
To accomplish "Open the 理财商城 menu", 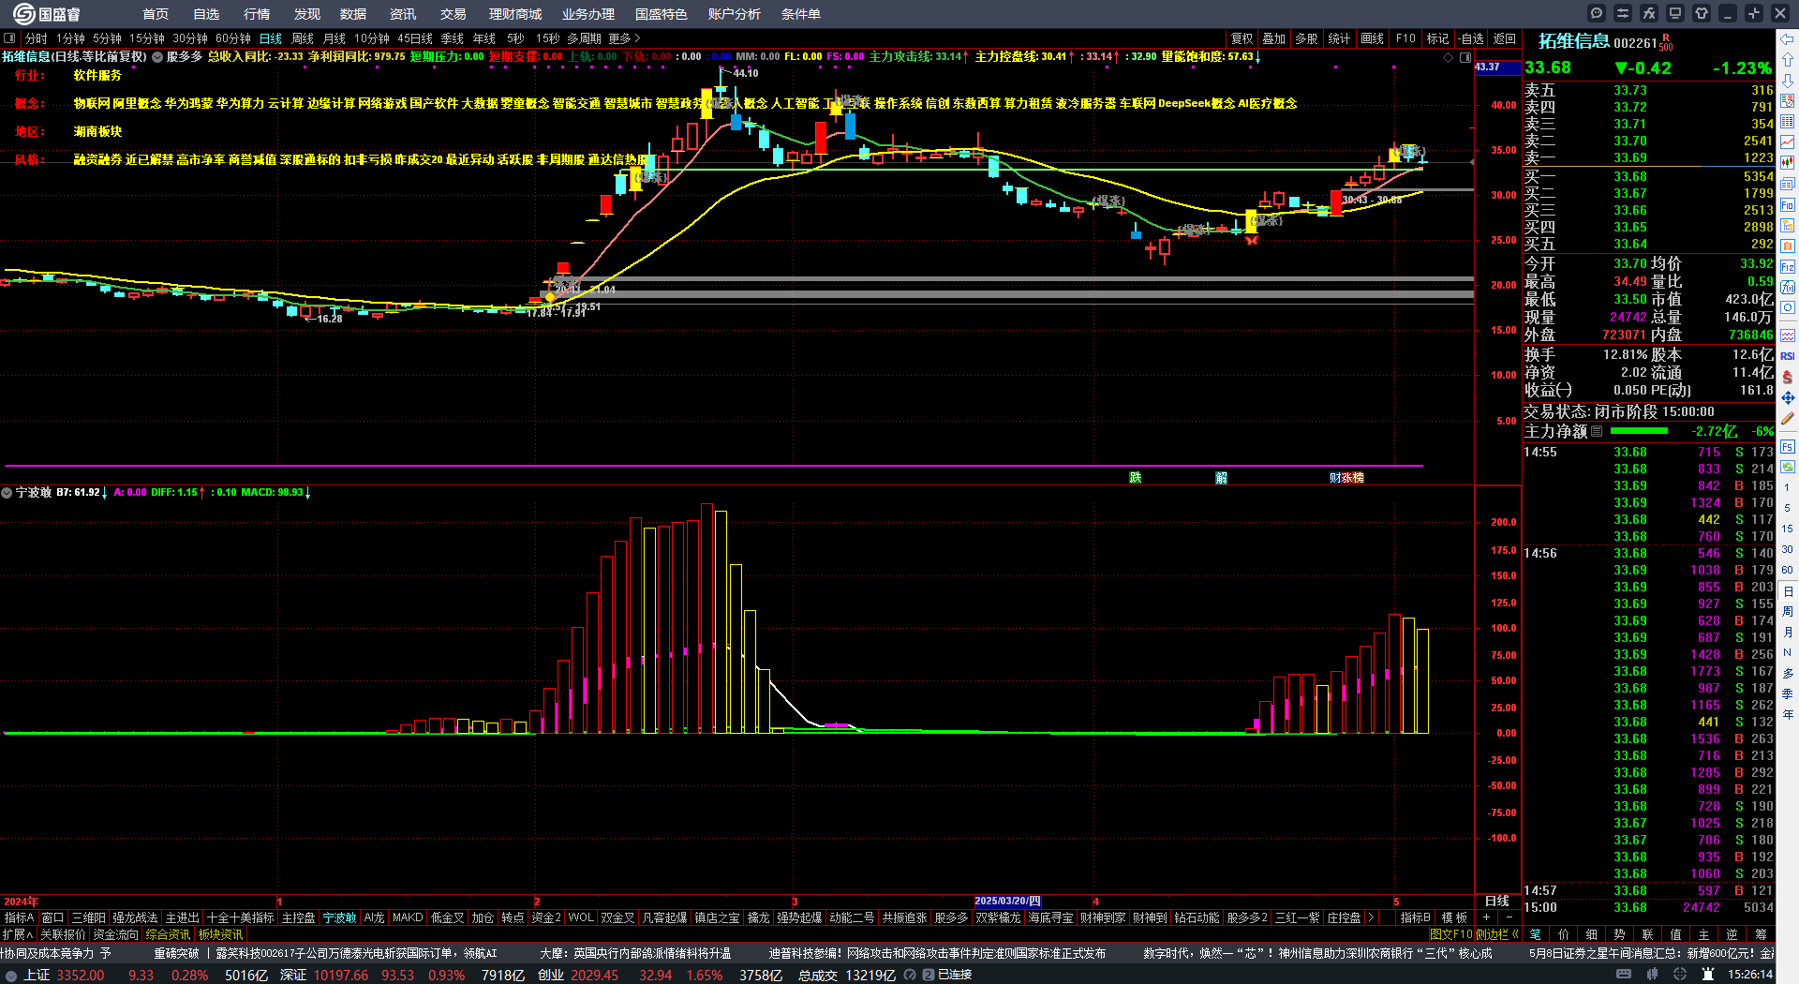I will [514, 14].
